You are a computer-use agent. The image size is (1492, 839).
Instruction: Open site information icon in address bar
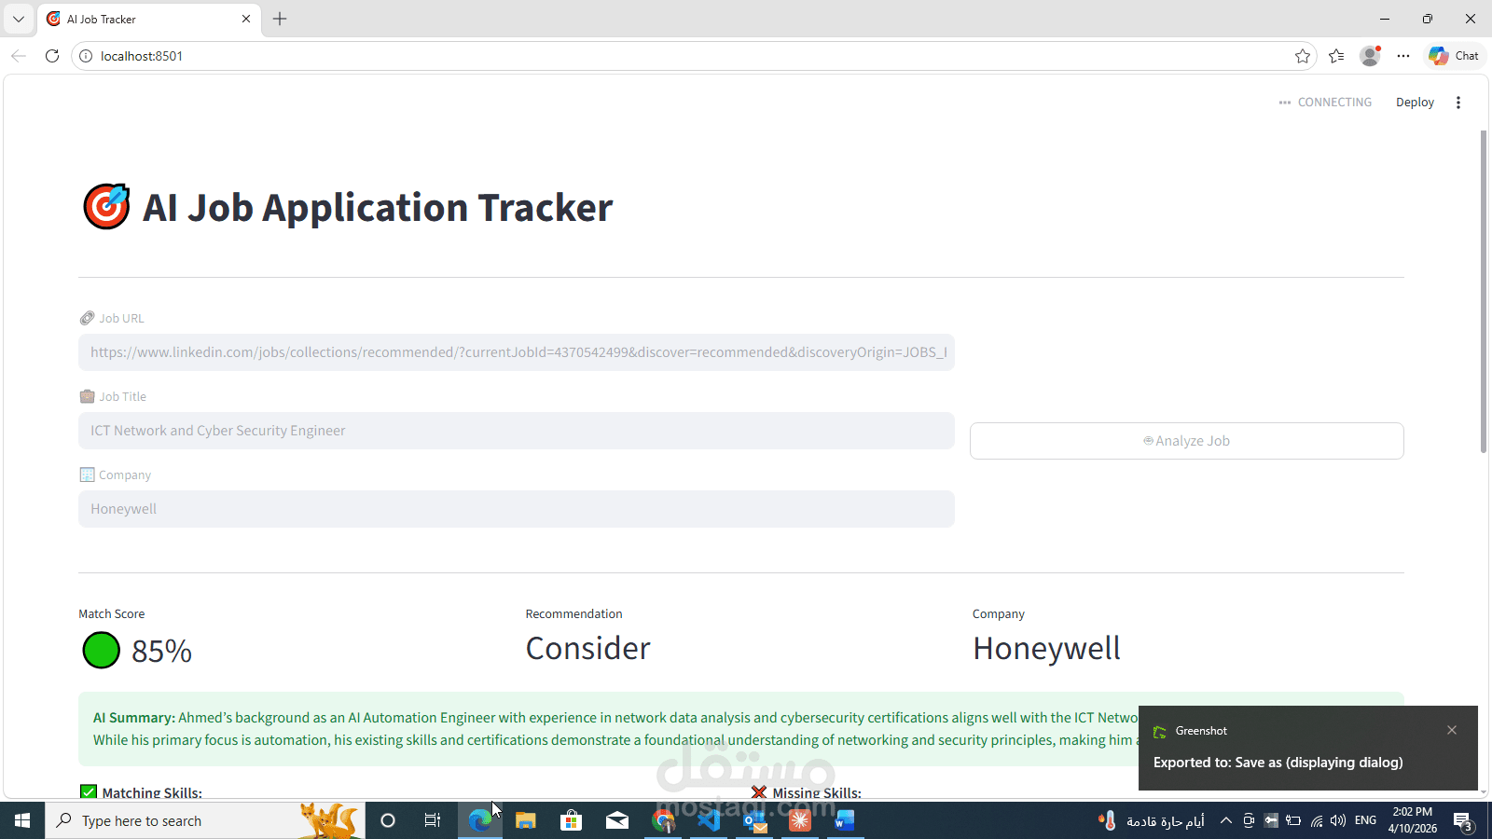tap(86, 56)
